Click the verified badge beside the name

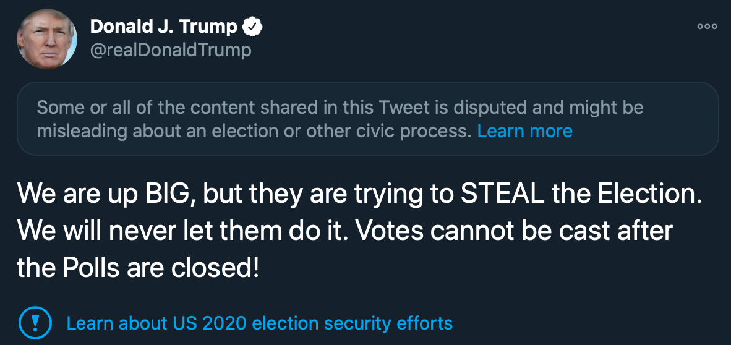coord(252,27)
